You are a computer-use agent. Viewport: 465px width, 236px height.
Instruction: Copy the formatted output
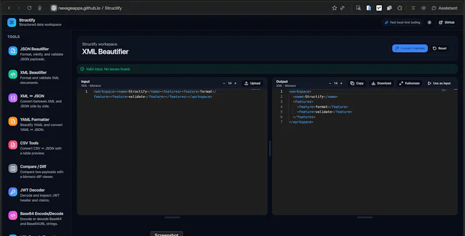point(357,83)
